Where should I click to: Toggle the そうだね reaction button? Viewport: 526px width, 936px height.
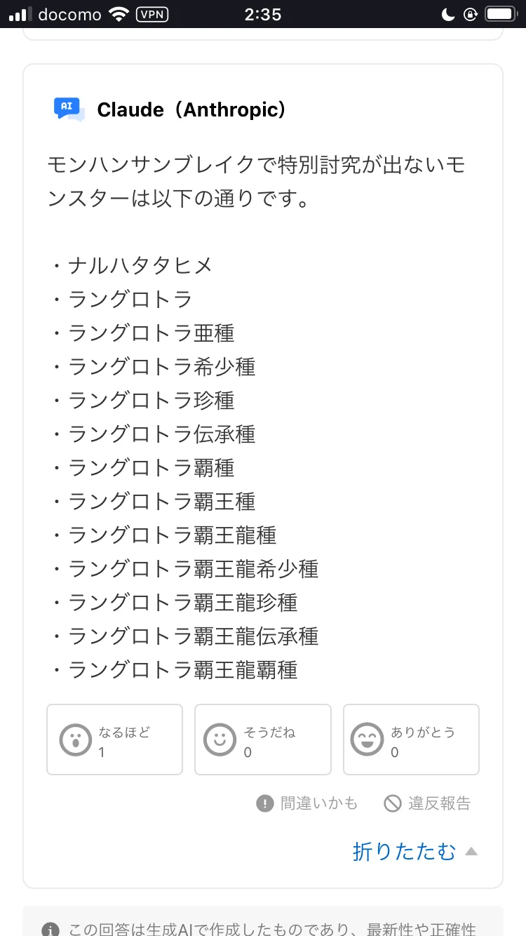coord(262,740)
